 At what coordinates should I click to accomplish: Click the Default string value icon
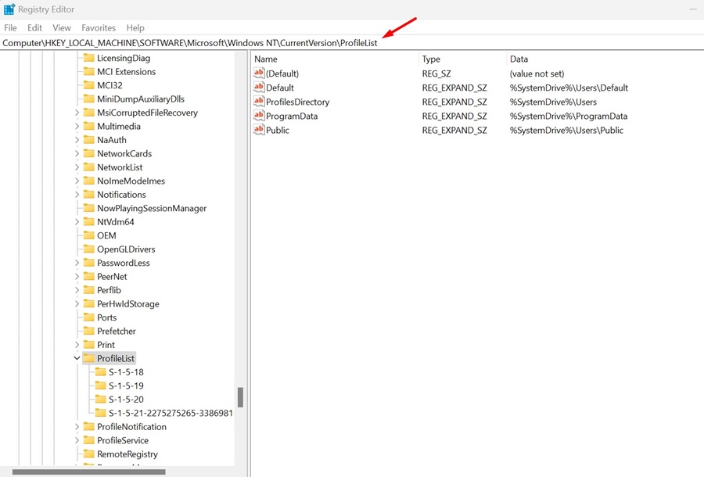(259, 88)
